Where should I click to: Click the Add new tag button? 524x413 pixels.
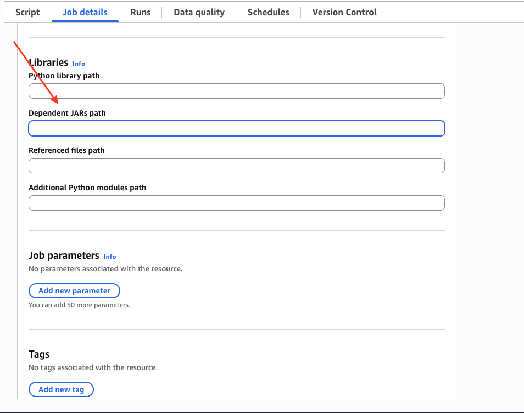(61, 389)
